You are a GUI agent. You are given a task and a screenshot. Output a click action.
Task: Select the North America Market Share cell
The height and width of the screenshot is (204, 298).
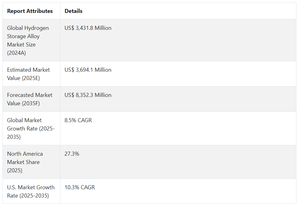click(x=31, y=162)
